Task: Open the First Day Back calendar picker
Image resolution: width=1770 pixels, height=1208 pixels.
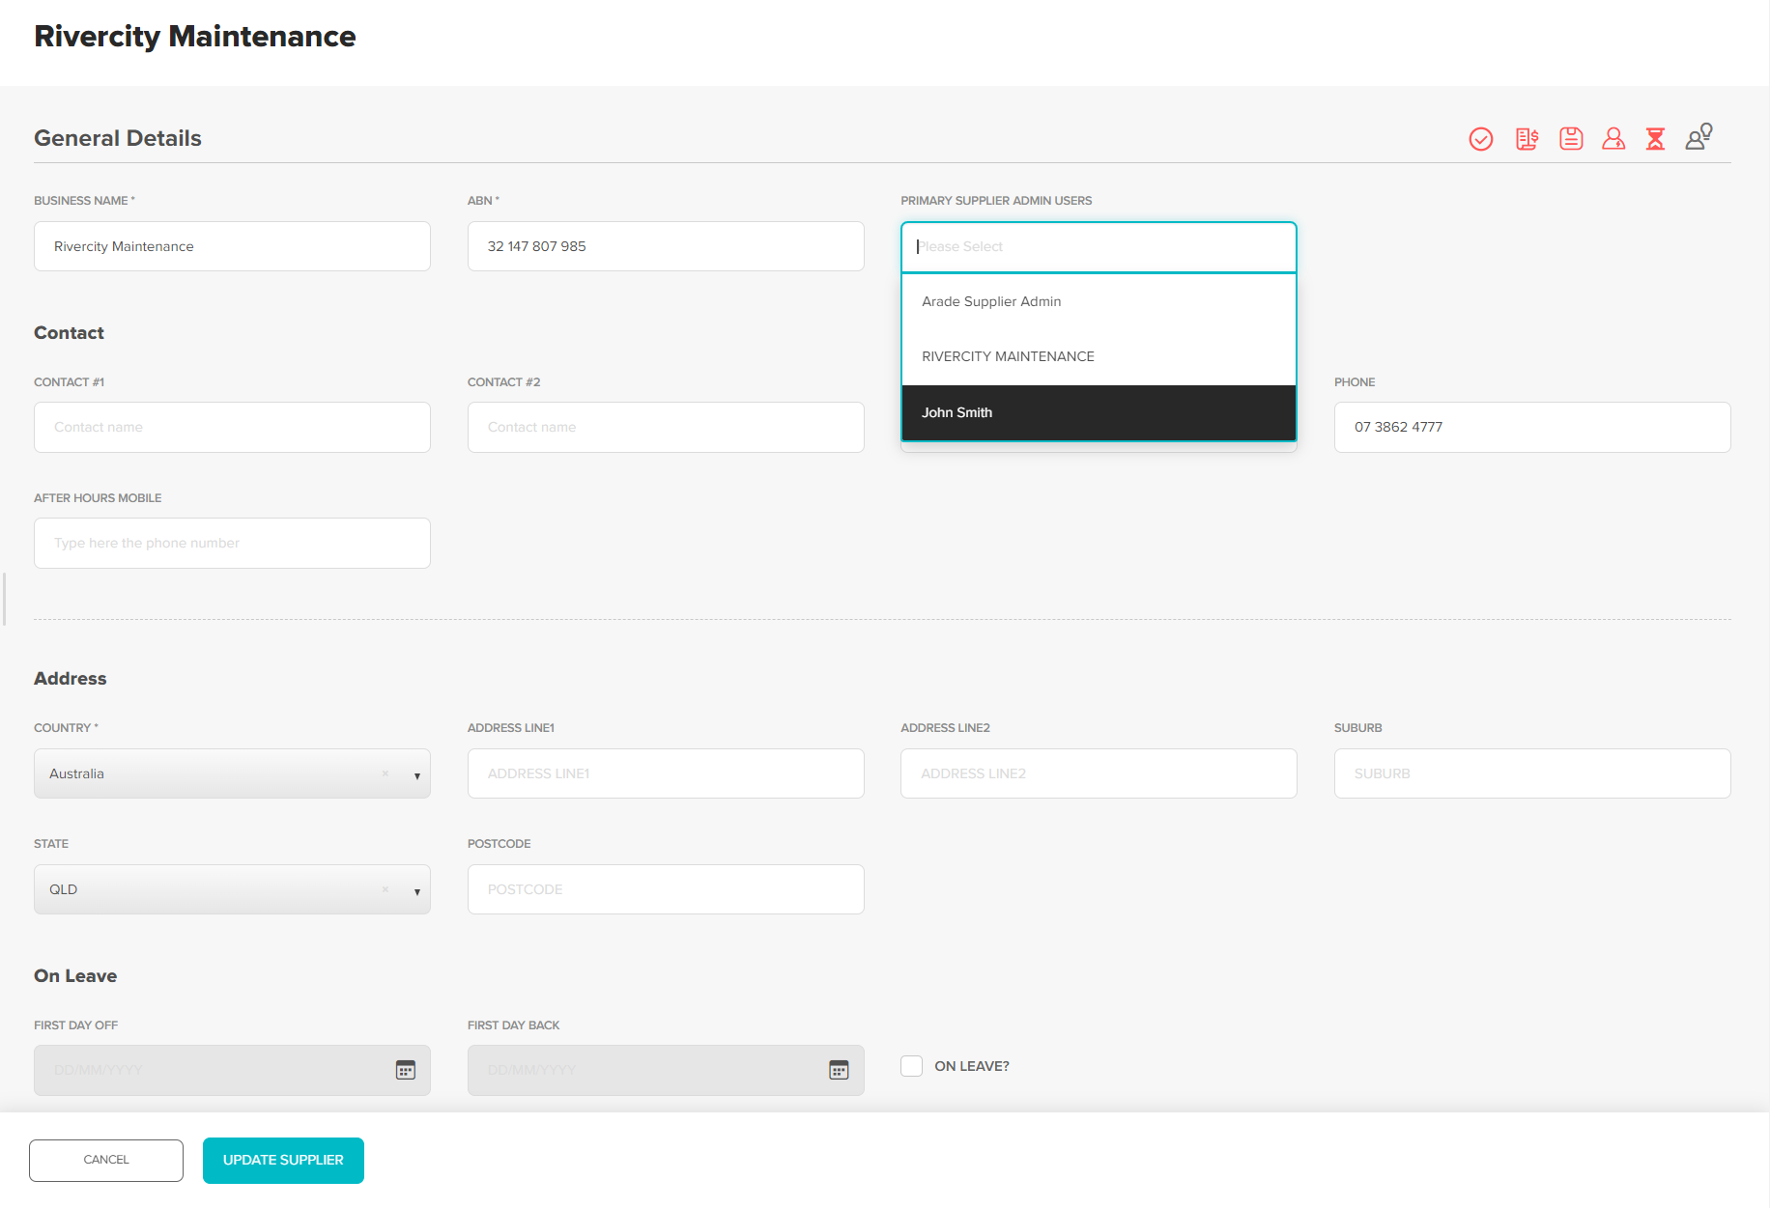Action: [x=839, y=1070]
